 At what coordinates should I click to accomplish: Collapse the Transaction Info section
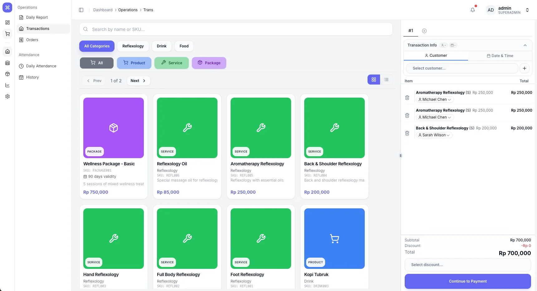(x=525, y=45)
